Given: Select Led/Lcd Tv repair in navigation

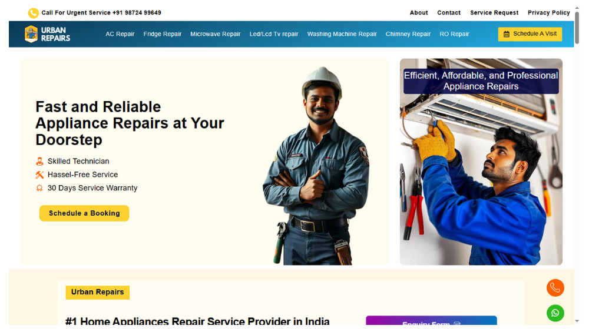Looking at the screenshot, I should tap(274, 34).
